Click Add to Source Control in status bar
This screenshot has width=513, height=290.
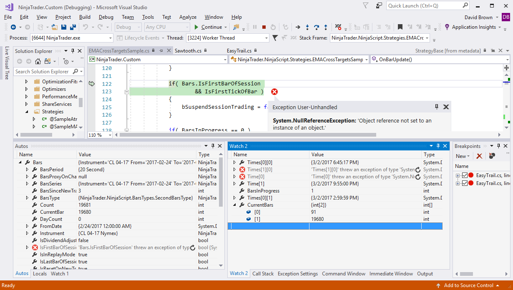pos(468,285)
